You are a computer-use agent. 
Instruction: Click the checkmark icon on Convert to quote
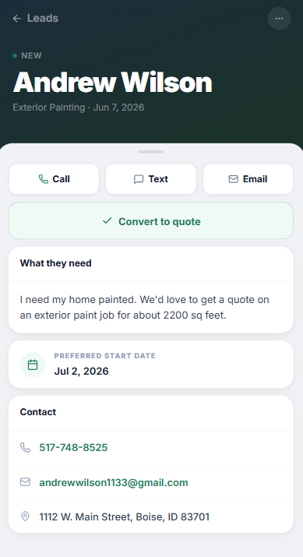tap(107, 221)
